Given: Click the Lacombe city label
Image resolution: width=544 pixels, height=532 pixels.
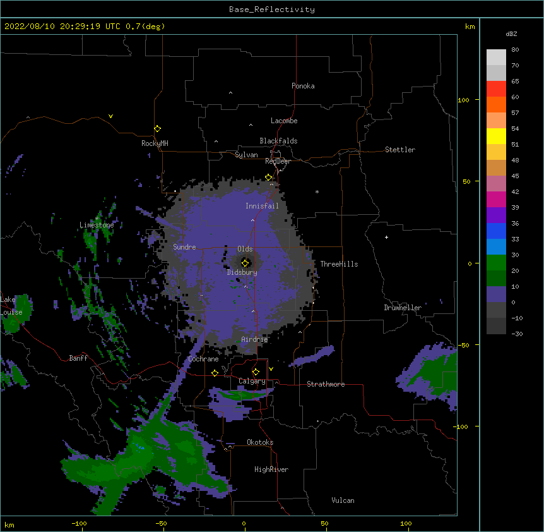Looking at the screenshot, I should coord(284,121).
